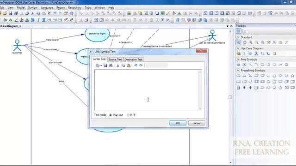
Task: Switch Toolbox to icon grid view
Action: pyautogui.click(x=239, y=31)
